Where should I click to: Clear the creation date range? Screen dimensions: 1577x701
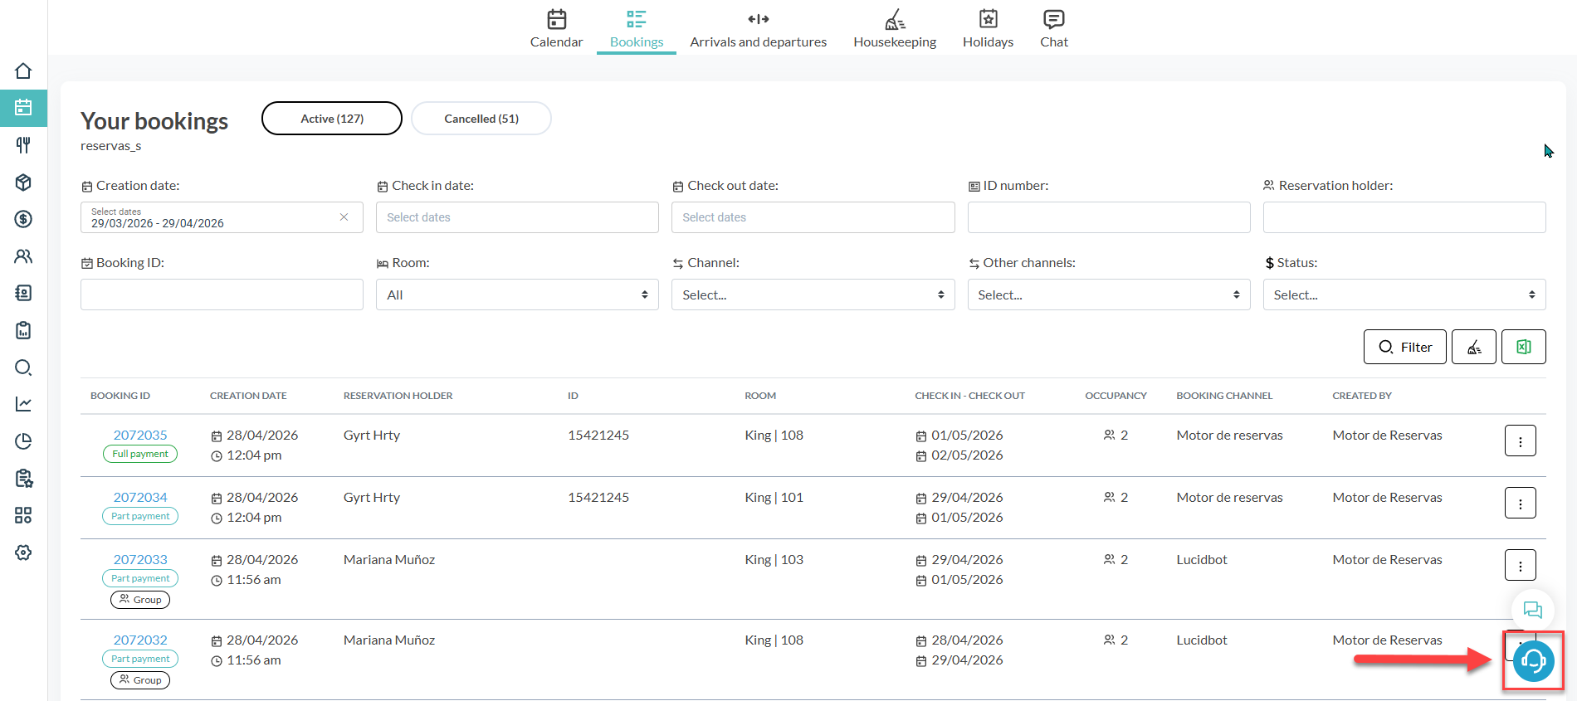(x=344, y=217)
